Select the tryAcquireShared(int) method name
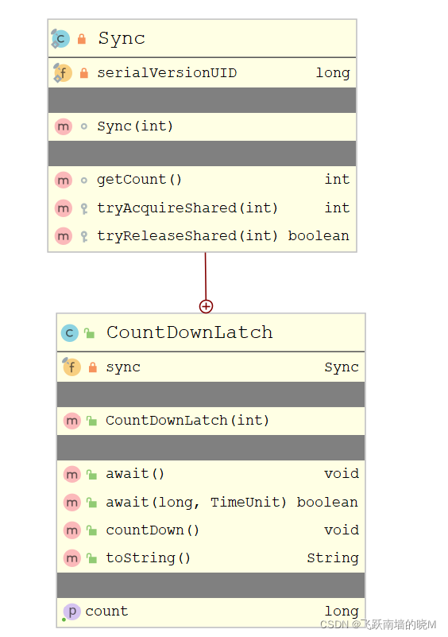This screenshot has width=448, height=637. (188, 208)
